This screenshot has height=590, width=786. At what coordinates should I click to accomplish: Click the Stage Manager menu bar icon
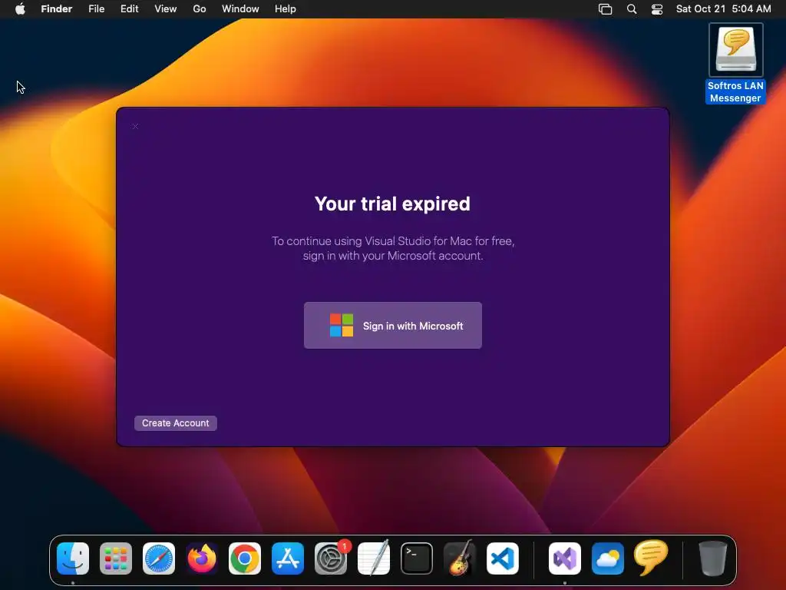click(x=605, y=9)
